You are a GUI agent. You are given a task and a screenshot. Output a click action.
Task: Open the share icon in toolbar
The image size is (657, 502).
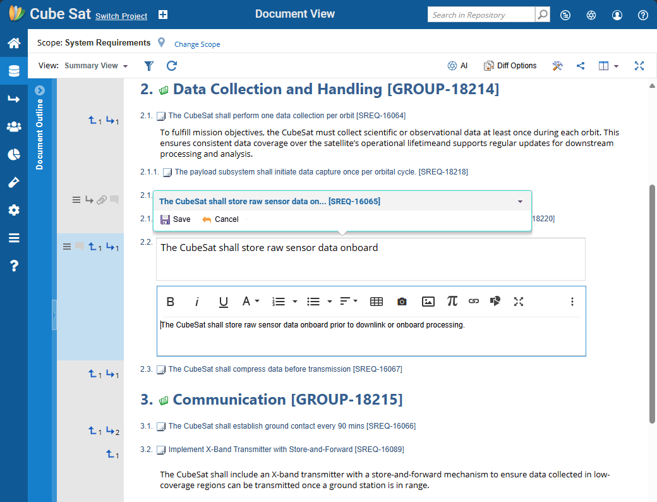[581, 66]
